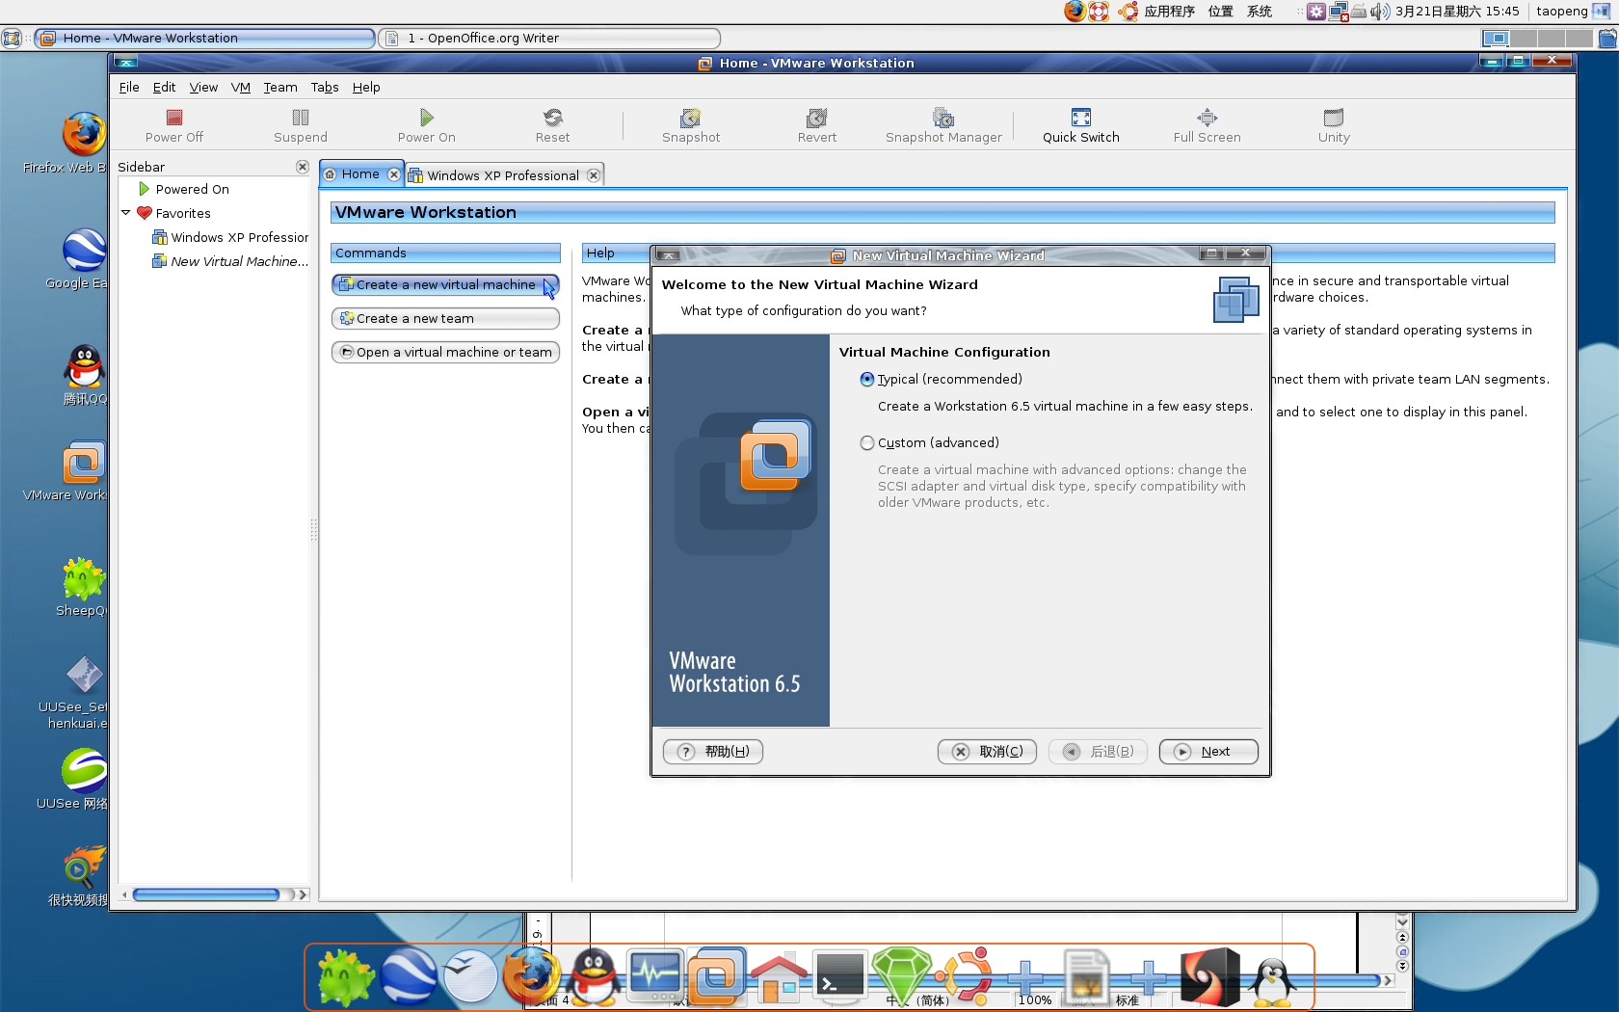Launch the Ubuntu logo icon in the dock

965,975
